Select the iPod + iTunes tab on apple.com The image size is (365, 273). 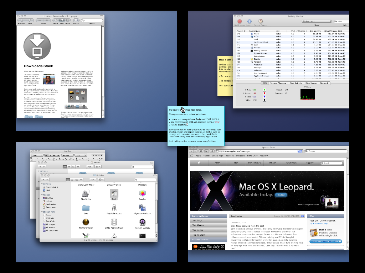[x=253, y=163]
